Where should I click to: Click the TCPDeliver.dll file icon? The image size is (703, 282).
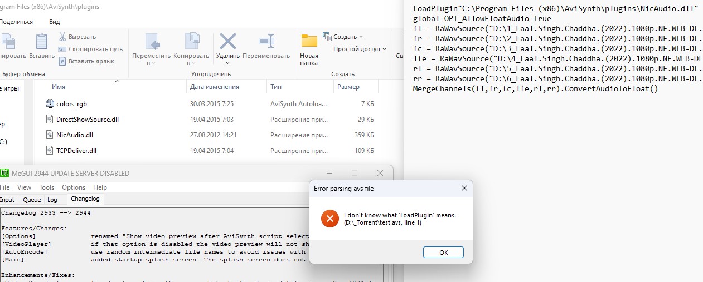coord(50,150)
